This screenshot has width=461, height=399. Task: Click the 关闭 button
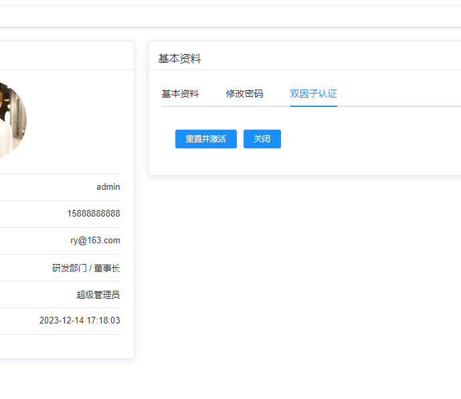pyautogui.click(x=262, y=139)
